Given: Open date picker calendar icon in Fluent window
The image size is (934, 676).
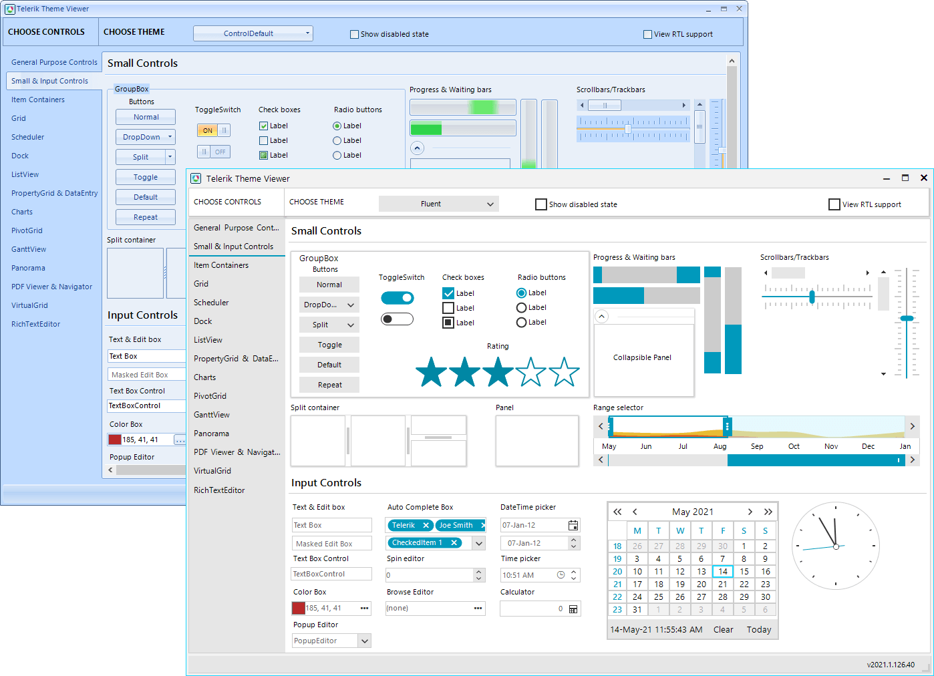Looking at the screenshot, I should 573,525.
